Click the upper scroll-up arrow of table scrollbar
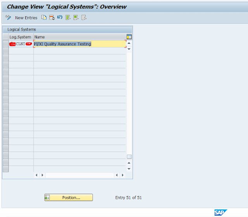 [x=129, y=43]
